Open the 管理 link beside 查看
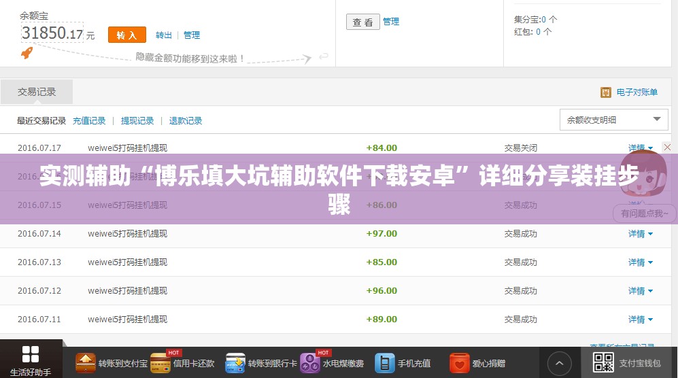The image size is (678, 378). tap(391, 22)
